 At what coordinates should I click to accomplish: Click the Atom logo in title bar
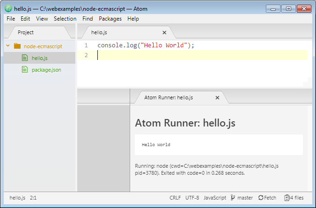(x=8, y=9)
